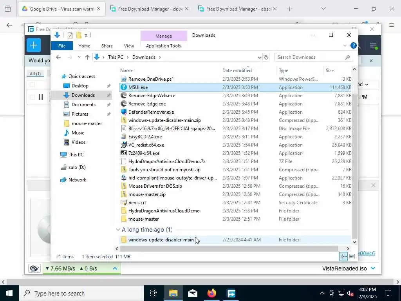Open the address bar history dropdown
The height and width of the screenshot is (301, 401).
click(259, 57)
